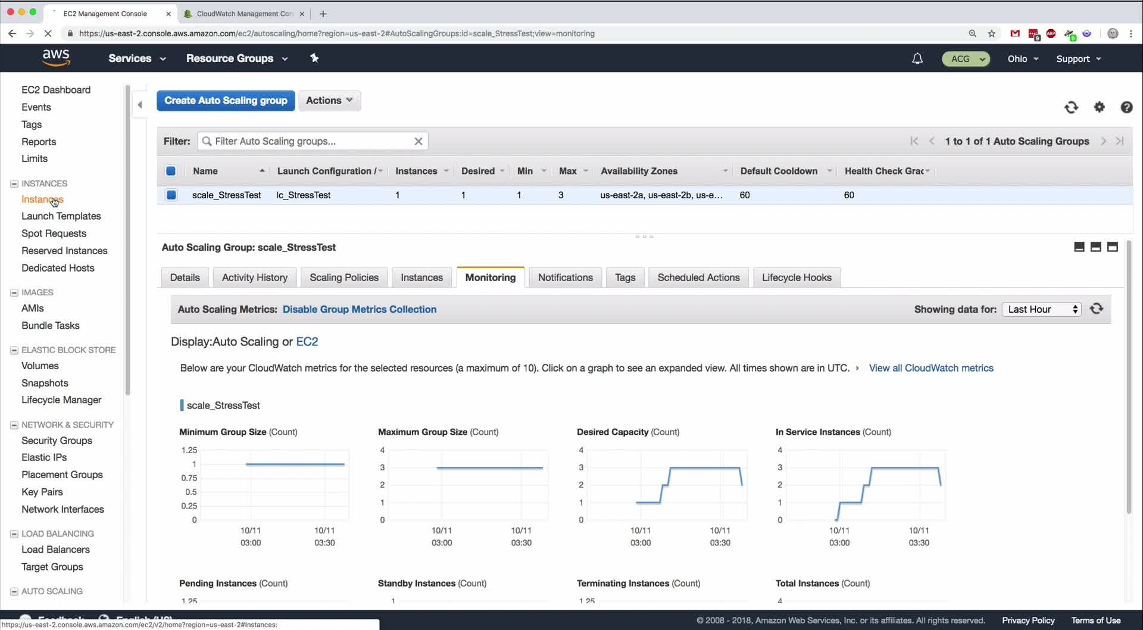This screenshot has height=630, width=1143.
Task: Focus the Filter Auto Scaling groups field
Action: pos(313,141)
